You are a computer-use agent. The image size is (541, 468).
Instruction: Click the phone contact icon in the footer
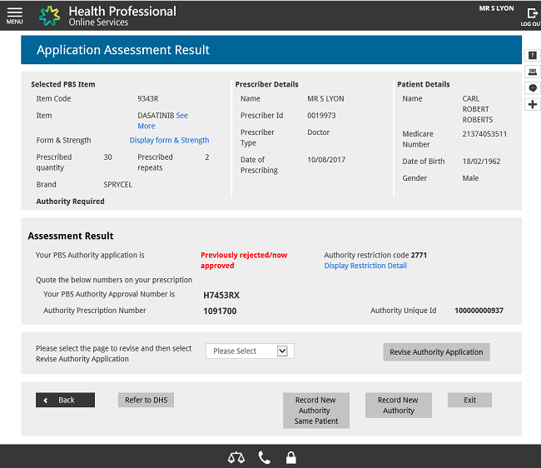click(x=265, y=458)
